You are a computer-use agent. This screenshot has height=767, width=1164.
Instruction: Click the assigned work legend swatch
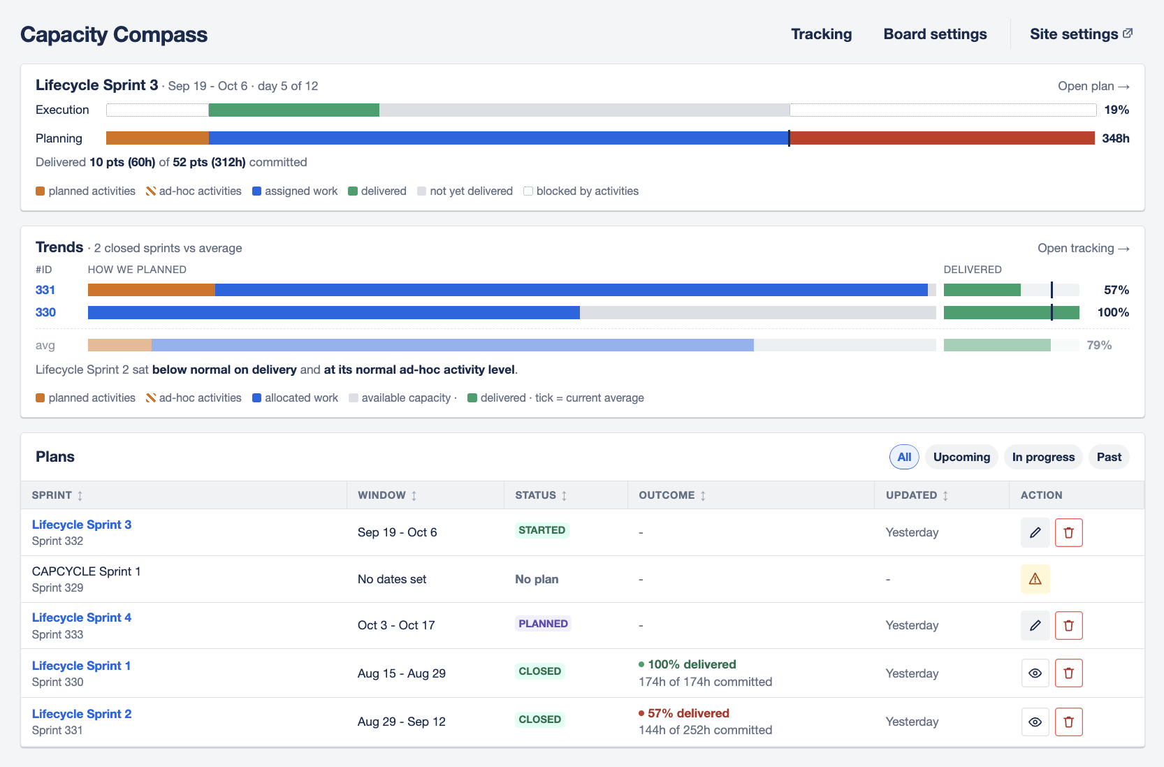point(256,191)
